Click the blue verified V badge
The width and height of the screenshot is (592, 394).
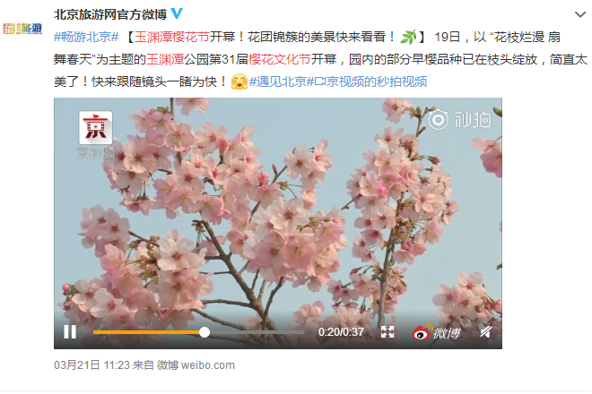click(177, 13)
